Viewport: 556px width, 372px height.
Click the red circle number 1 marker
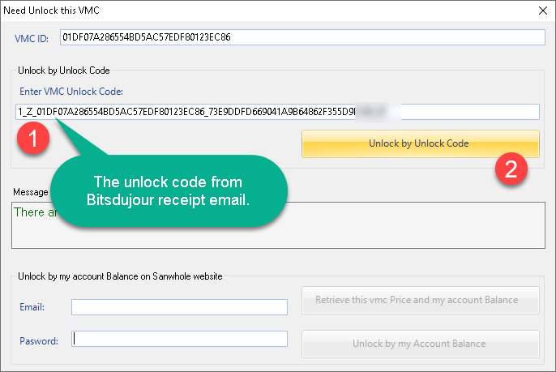tap(33, 138)
